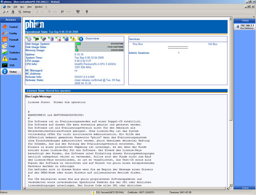Open the File menu

pos(9,7)
